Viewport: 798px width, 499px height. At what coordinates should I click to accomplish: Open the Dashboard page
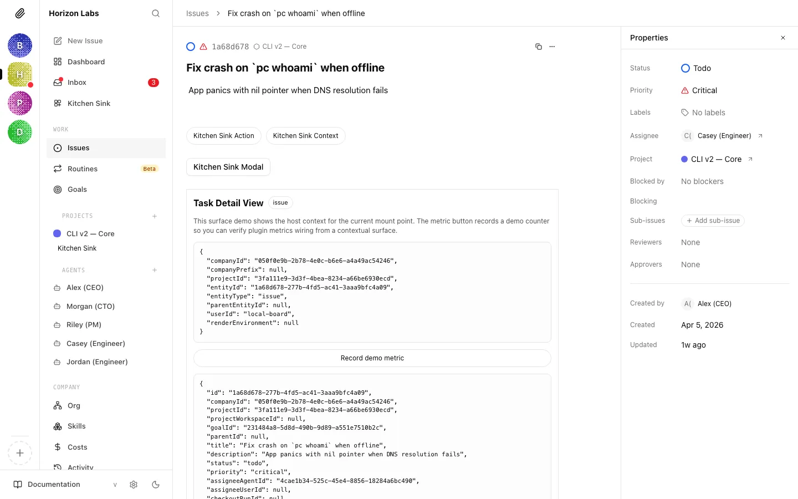(106, 62)
